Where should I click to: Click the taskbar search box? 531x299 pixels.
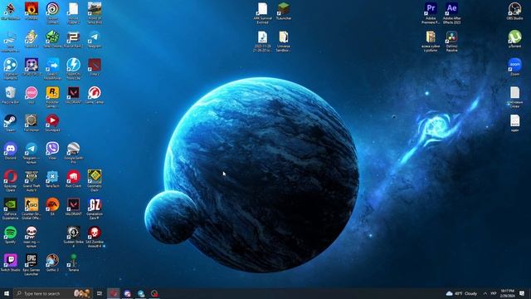[x=53, y=293]
